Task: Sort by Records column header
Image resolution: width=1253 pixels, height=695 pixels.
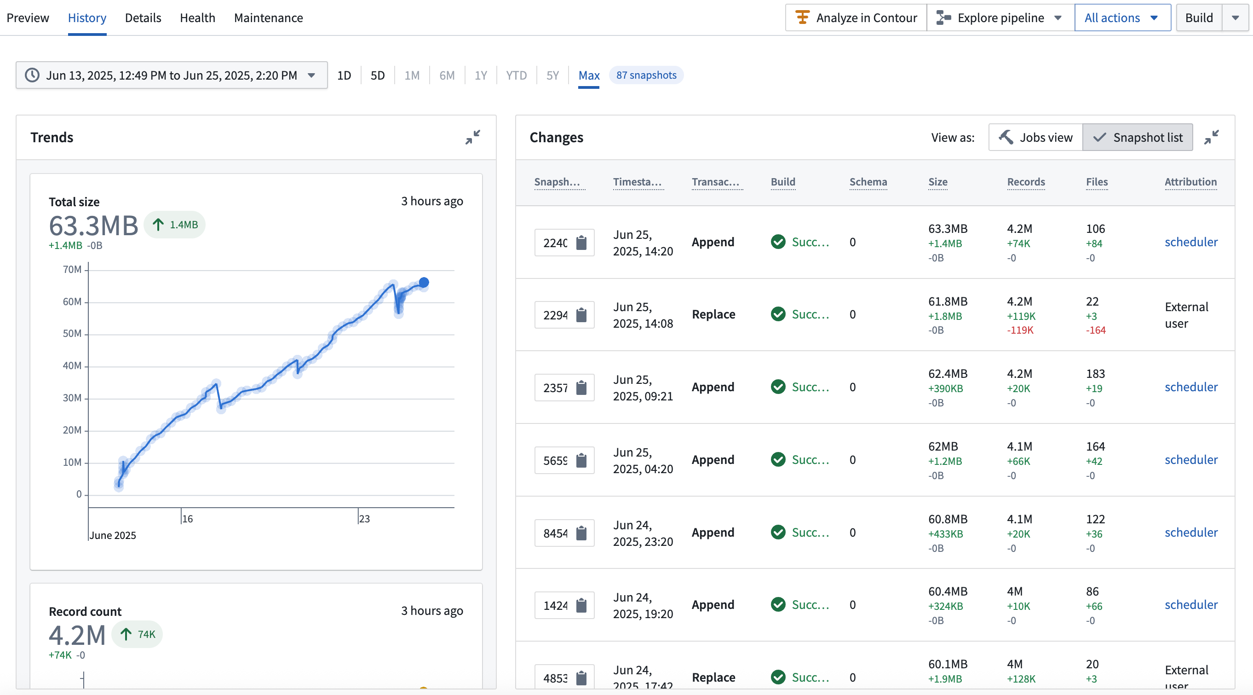Action: click(x=1026, y=182)
